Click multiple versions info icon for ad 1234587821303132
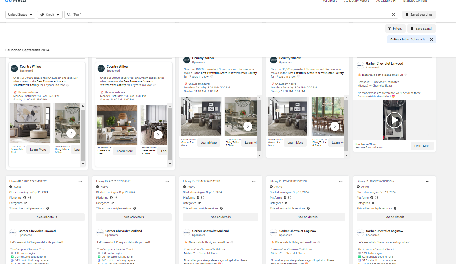This screenshot has height=264, width=456. (x=308, y=208)
